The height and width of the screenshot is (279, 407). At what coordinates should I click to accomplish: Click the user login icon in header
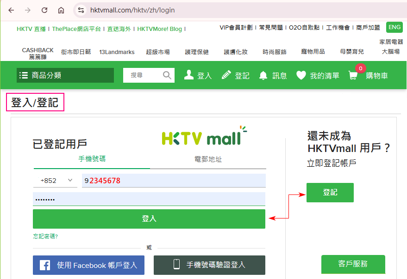click(189, 75)
